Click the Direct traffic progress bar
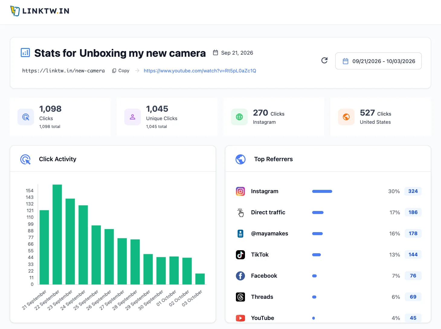 (x=318, y=212)
